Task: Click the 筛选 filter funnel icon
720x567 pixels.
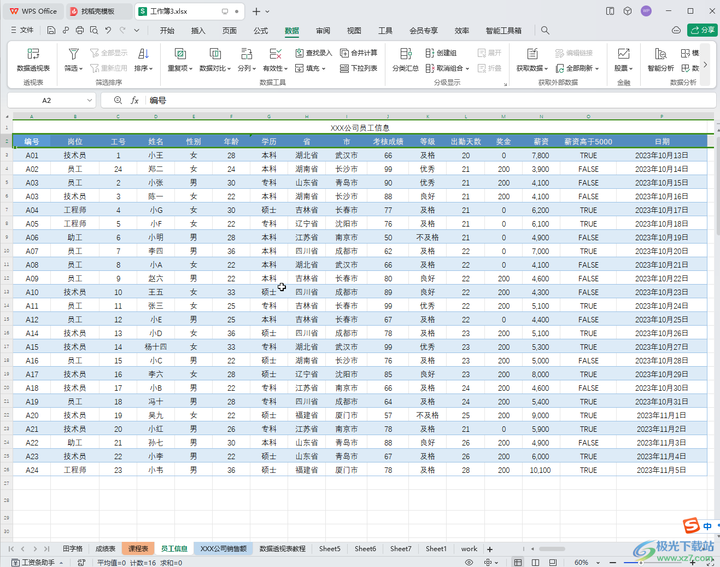Action: (73, 54)
